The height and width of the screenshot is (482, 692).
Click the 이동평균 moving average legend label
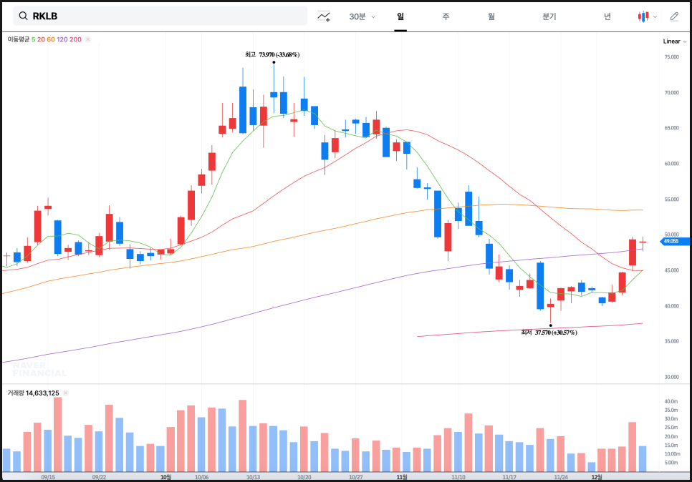[18, 39]
